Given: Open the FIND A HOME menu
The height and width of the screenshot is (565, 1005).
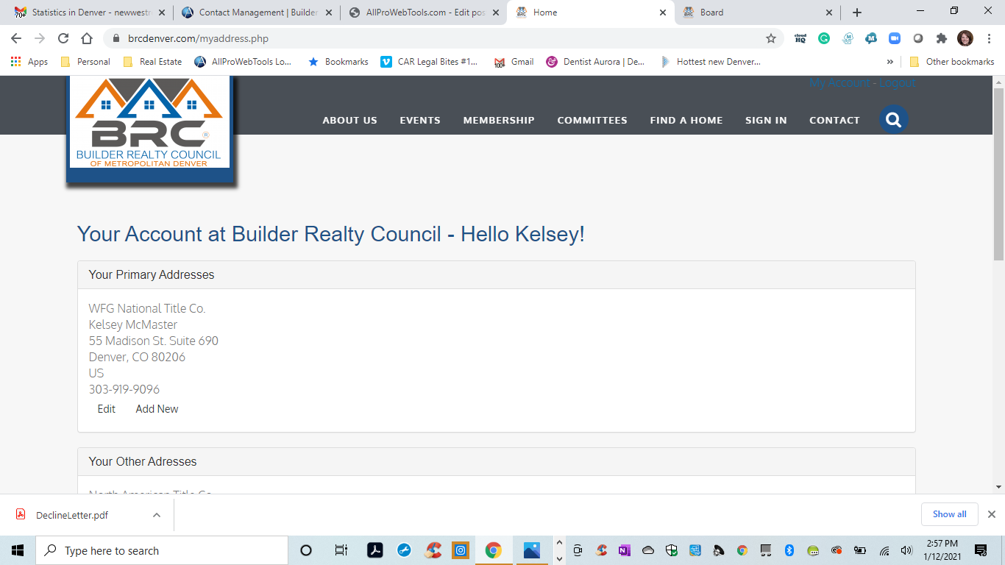Looking at the screenshot, I should 686,120.
